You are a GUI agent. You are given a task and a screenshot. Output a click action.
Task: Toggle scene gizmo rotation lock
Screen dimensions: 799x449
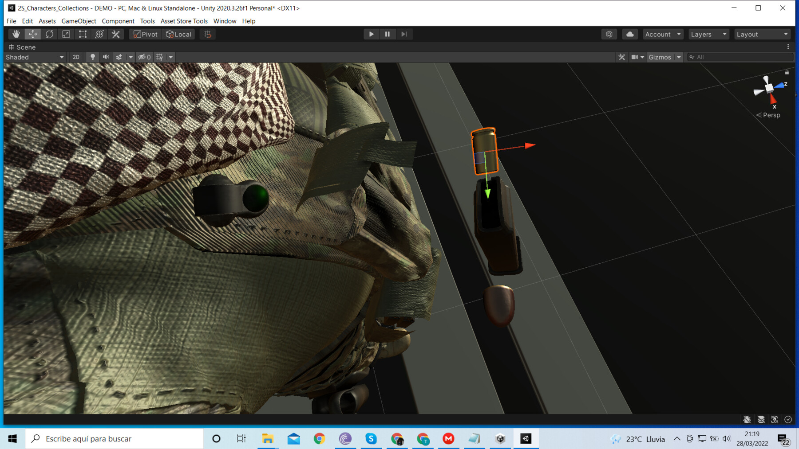coord(787,72)
